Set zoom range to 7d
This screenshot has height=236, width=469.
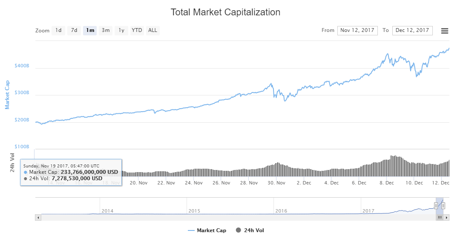[74, 30]
